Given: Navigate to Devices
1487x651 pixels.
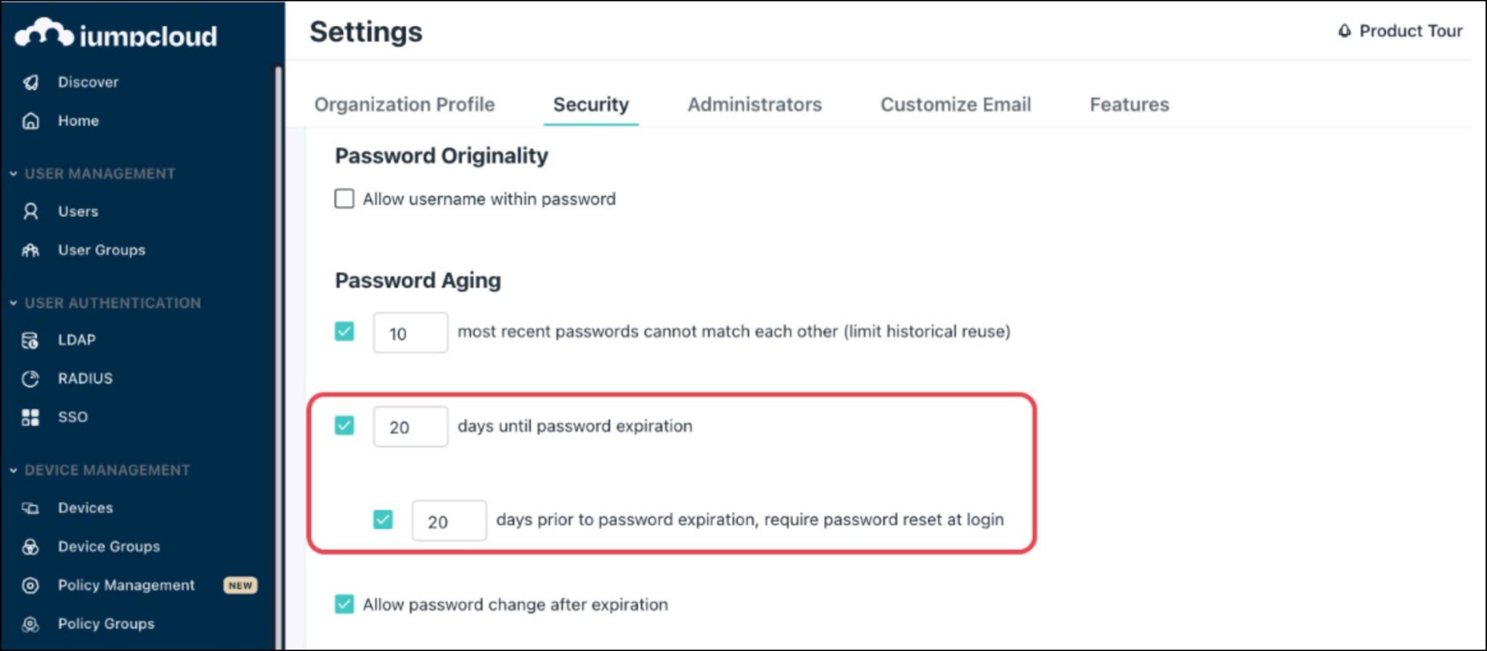Looking at the screenshot, I should (x=85, y=507).
